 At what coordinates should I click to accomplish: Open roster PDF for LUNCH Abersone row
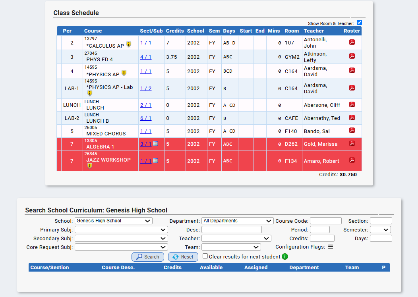click(352, 104)
